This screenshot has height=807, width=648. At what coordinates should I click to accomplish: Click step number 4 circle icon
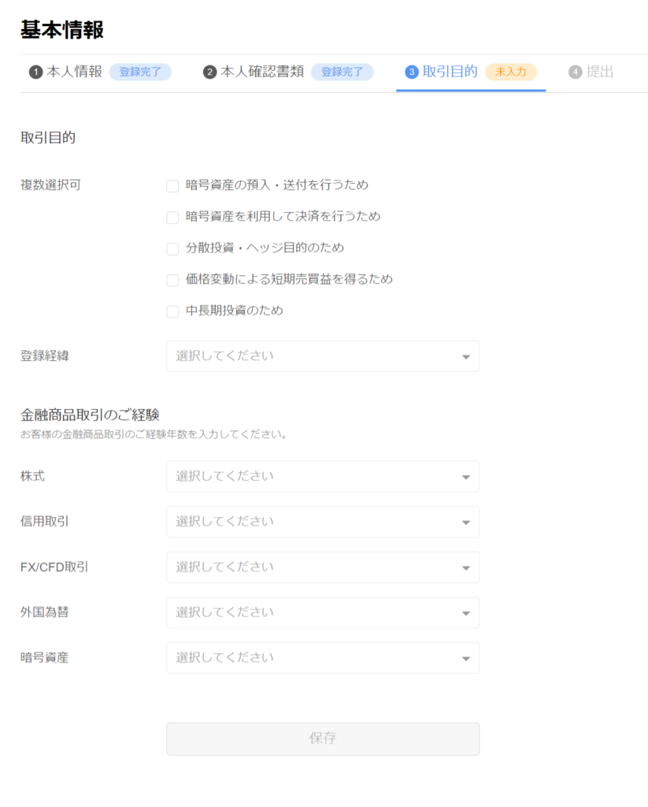(x=575, y=72)
